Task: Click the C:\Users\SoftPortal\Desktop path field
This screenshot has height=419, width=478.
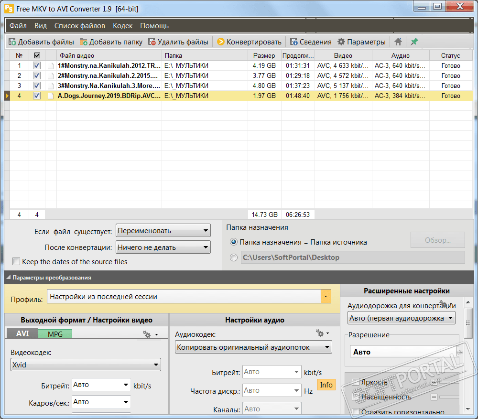Action: point(353,258)
